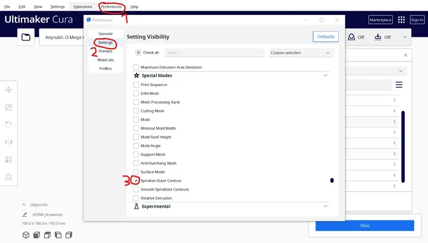Image resolution: width=428 pixels, height=243 pixels.
Task: Go to Printers preferences page
Action: coord(105,51)
